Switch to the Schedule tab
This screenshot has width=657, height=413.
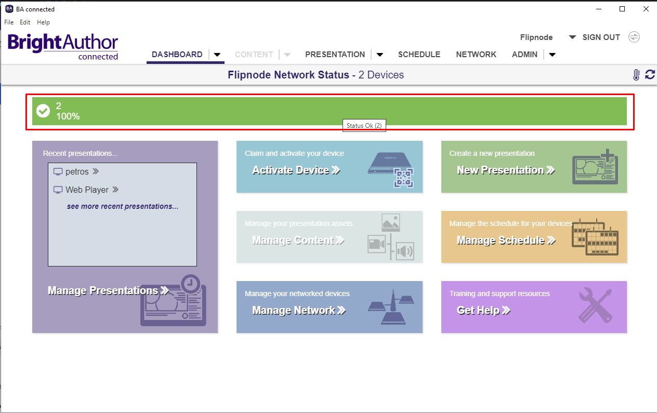(x=419, y=55)
